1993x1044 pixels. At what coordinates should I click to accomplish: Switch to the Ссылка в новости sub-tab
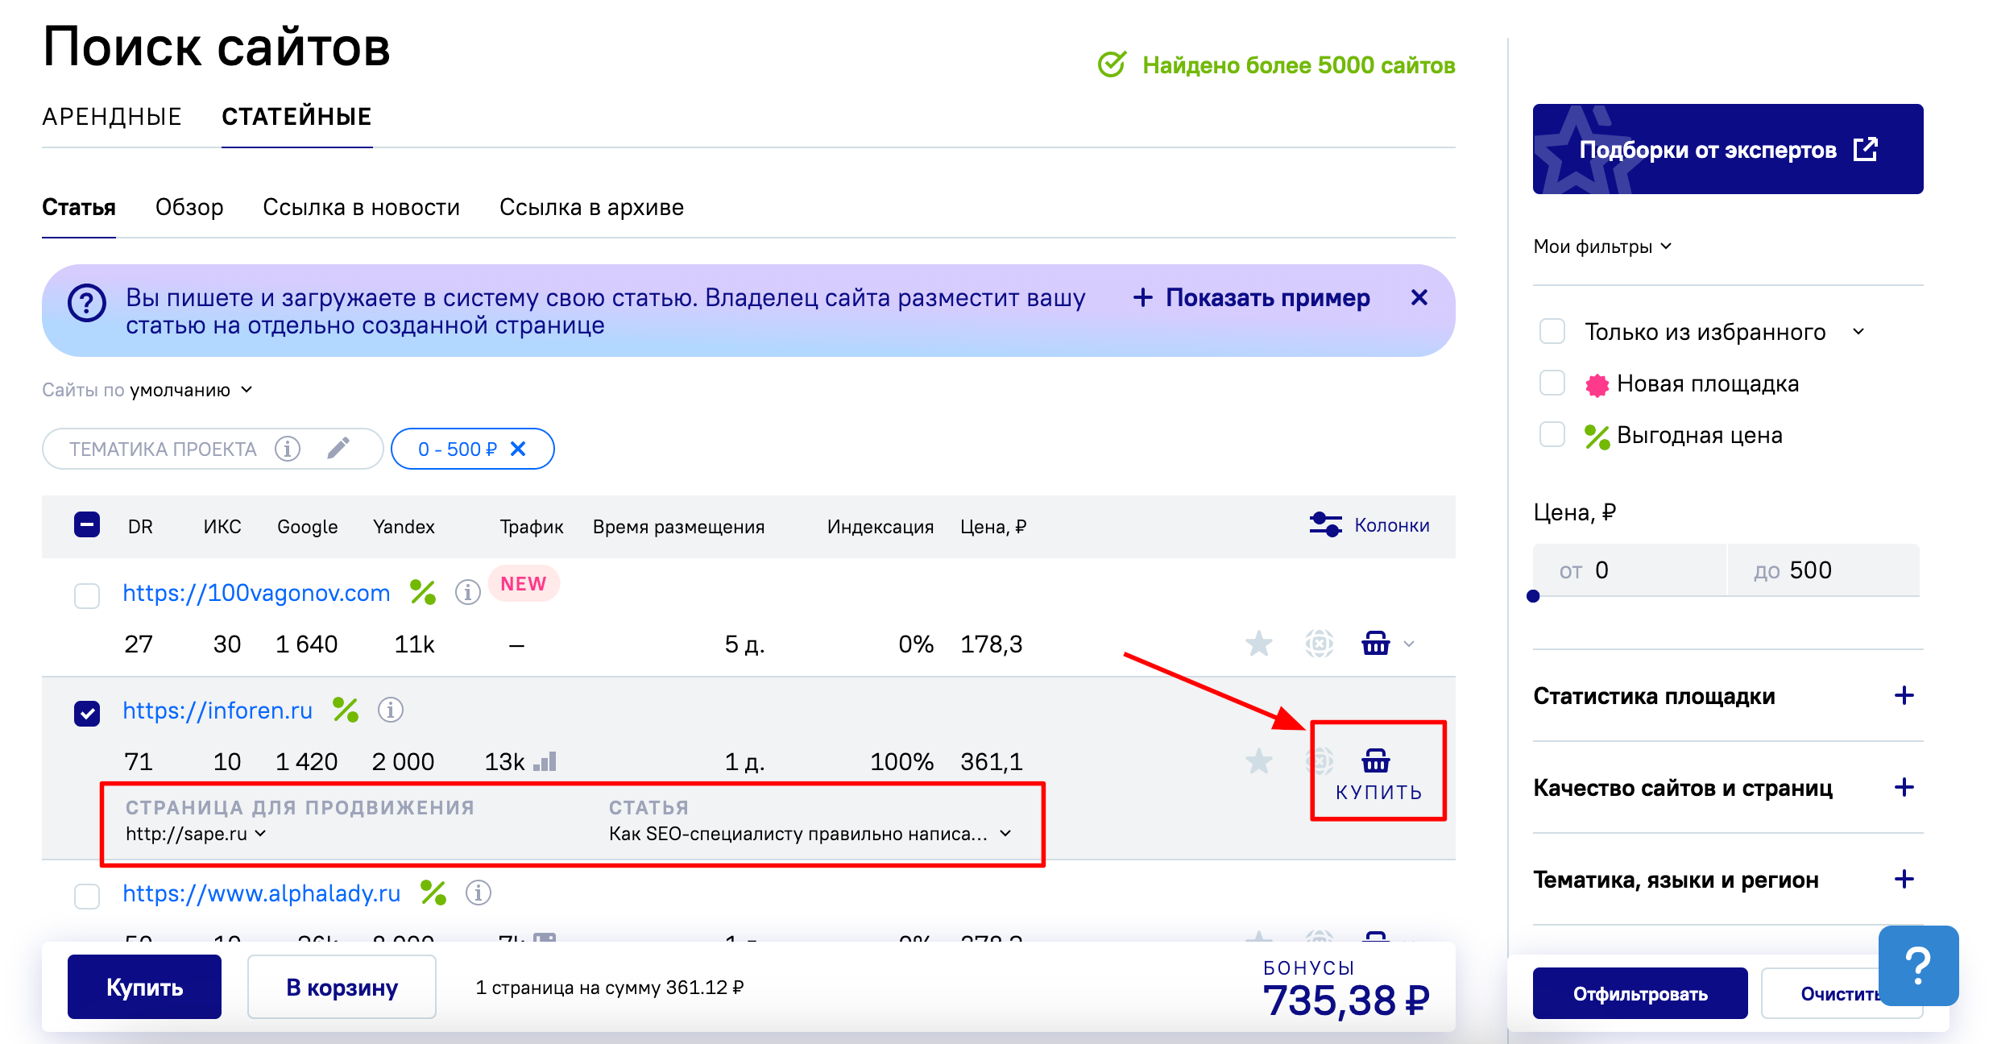click(361, 207)
